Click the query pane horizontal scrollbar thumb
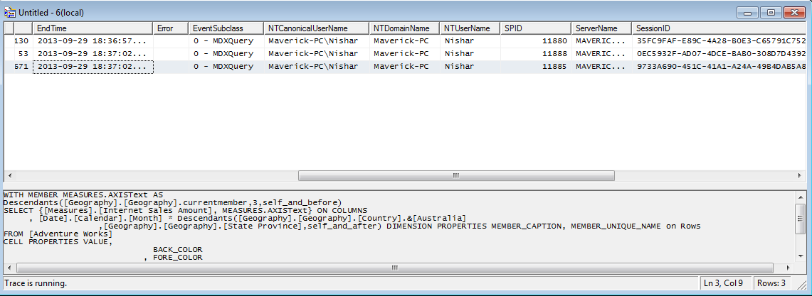Image resolution: width=812 pixels, height=296 pixels. point(394,268)
